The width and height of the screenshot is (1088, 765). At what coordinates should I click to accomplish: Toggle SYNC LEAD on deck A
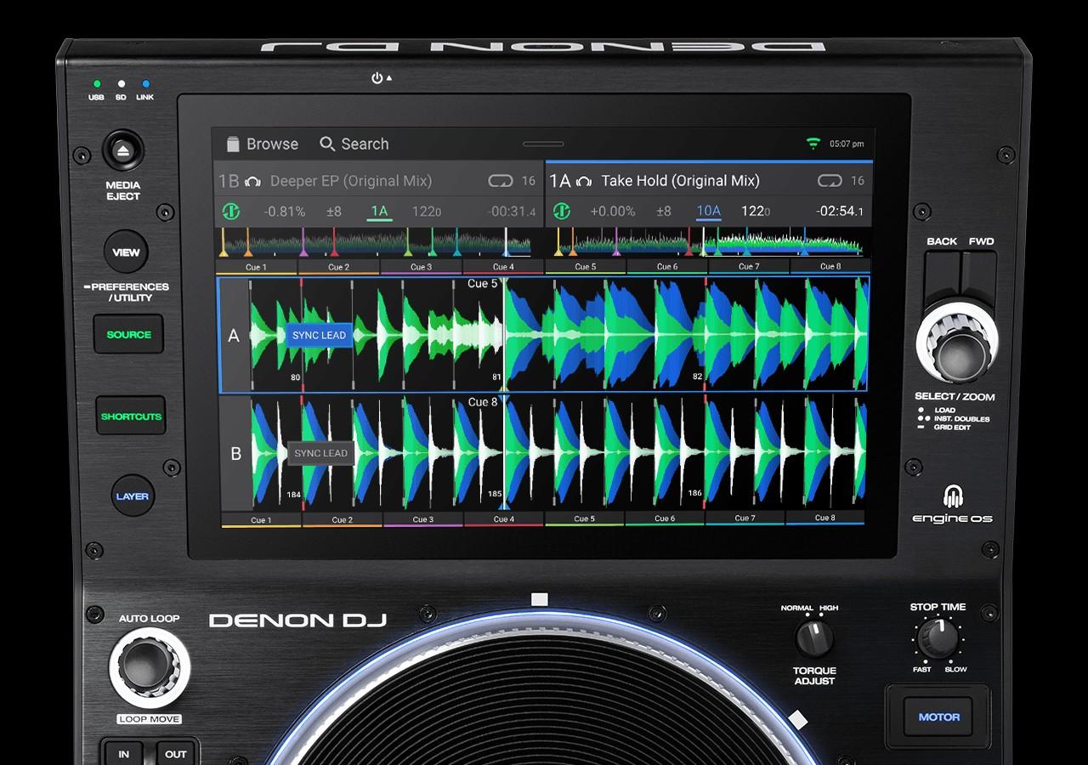(318, 335)
